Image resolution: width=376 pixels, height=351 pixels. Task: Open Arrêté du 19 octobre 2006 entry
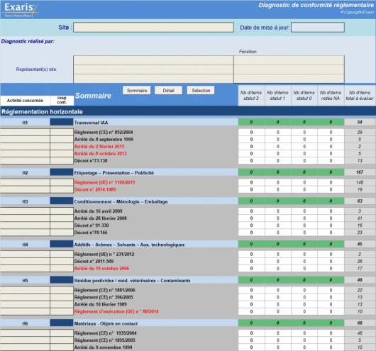coord(101,269)
